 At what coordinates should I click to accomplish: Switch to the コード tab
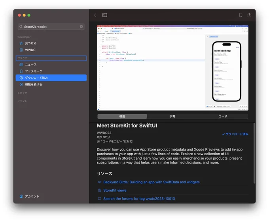223,116
